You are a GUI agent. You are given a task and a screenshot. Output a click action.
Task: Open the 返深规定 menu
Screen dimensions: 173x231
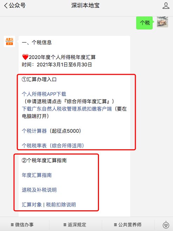pos(75,225)
